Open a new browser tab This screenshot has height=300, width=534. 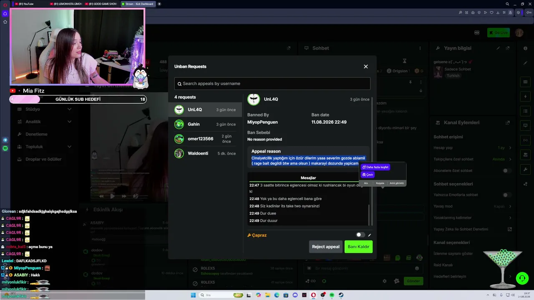tap(159, 4)
